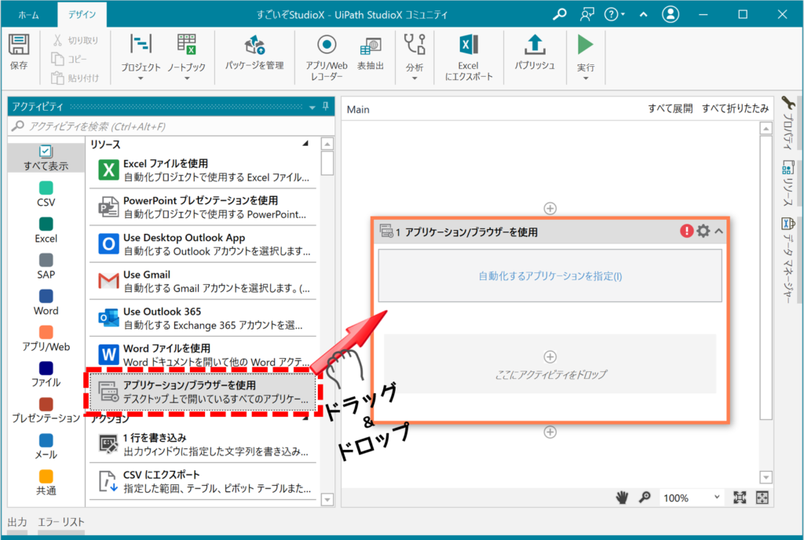Start the App/Web Recorder
Image resolution: width=804 pixels, height=540 pixels.
tap(327, 57)
